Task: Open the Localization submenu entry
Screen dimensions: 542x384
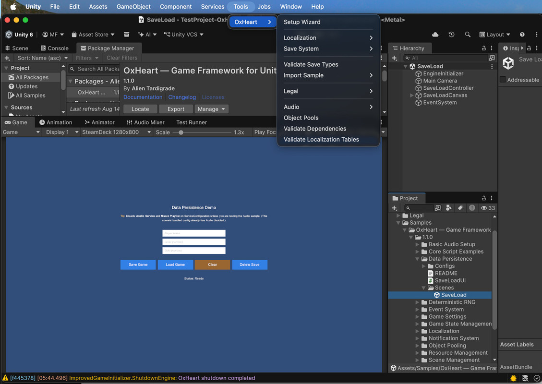Action: coord(328,37)
